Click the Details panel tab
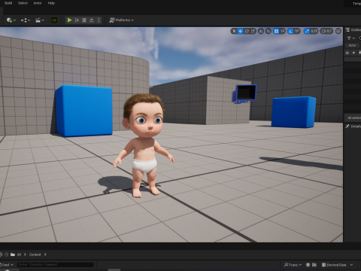 click(353, 126)
